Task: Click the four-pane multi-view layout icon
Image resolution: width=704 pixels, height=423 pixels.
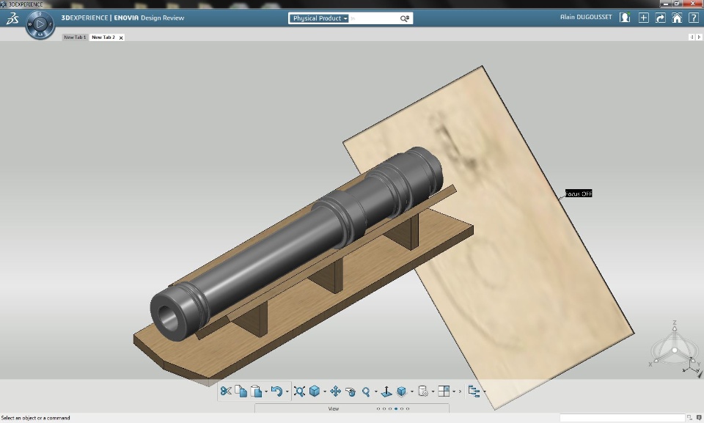Action: tap(444, 391)
